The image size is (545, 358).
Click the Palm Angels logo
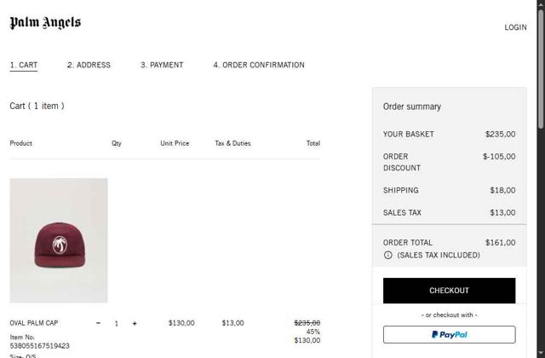(x=45, y=23)
